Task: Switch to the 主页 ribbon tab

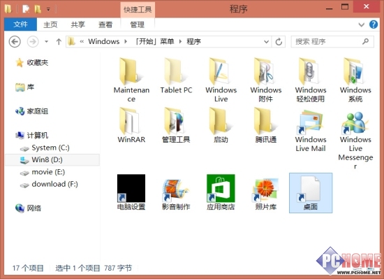Action: tap(50, 24)
